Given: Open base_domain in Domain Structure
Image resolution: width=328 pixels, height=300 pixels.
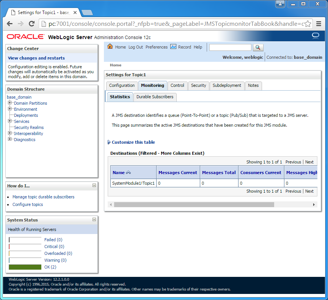Looking at the screenshot, I should click(19, 97).
